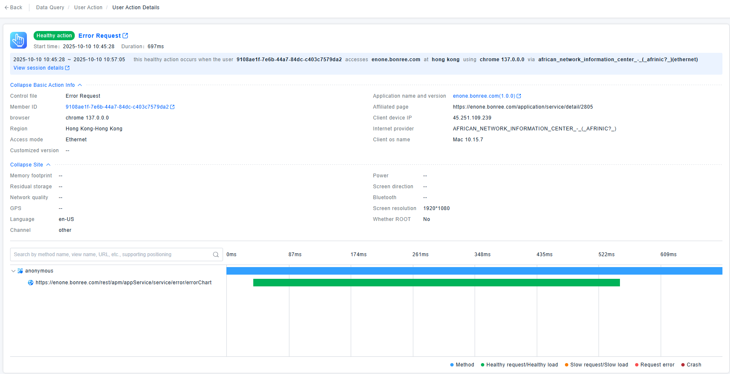Screen dimensions: 730x374
Task: Click the application name external link icon
Action: pyautogui.click(x=519, y=96)
